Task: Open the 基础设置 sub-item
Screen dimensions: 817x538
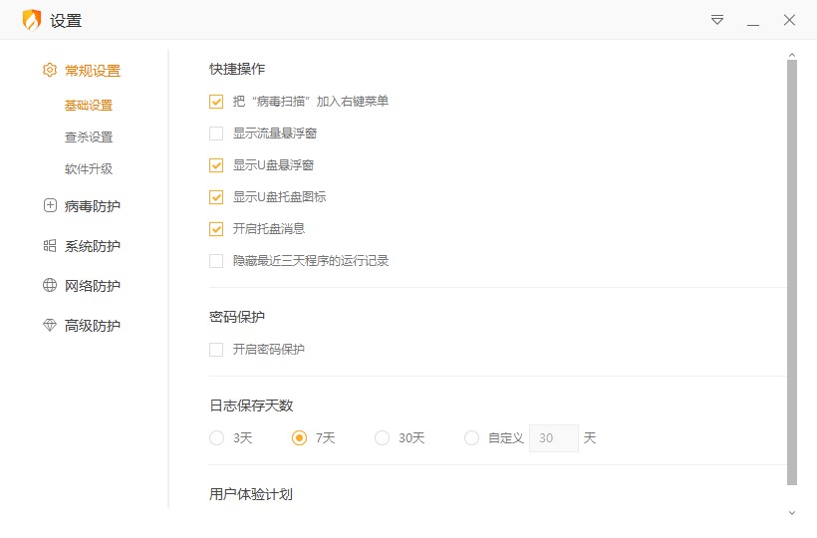Action: tap(89, 106)
